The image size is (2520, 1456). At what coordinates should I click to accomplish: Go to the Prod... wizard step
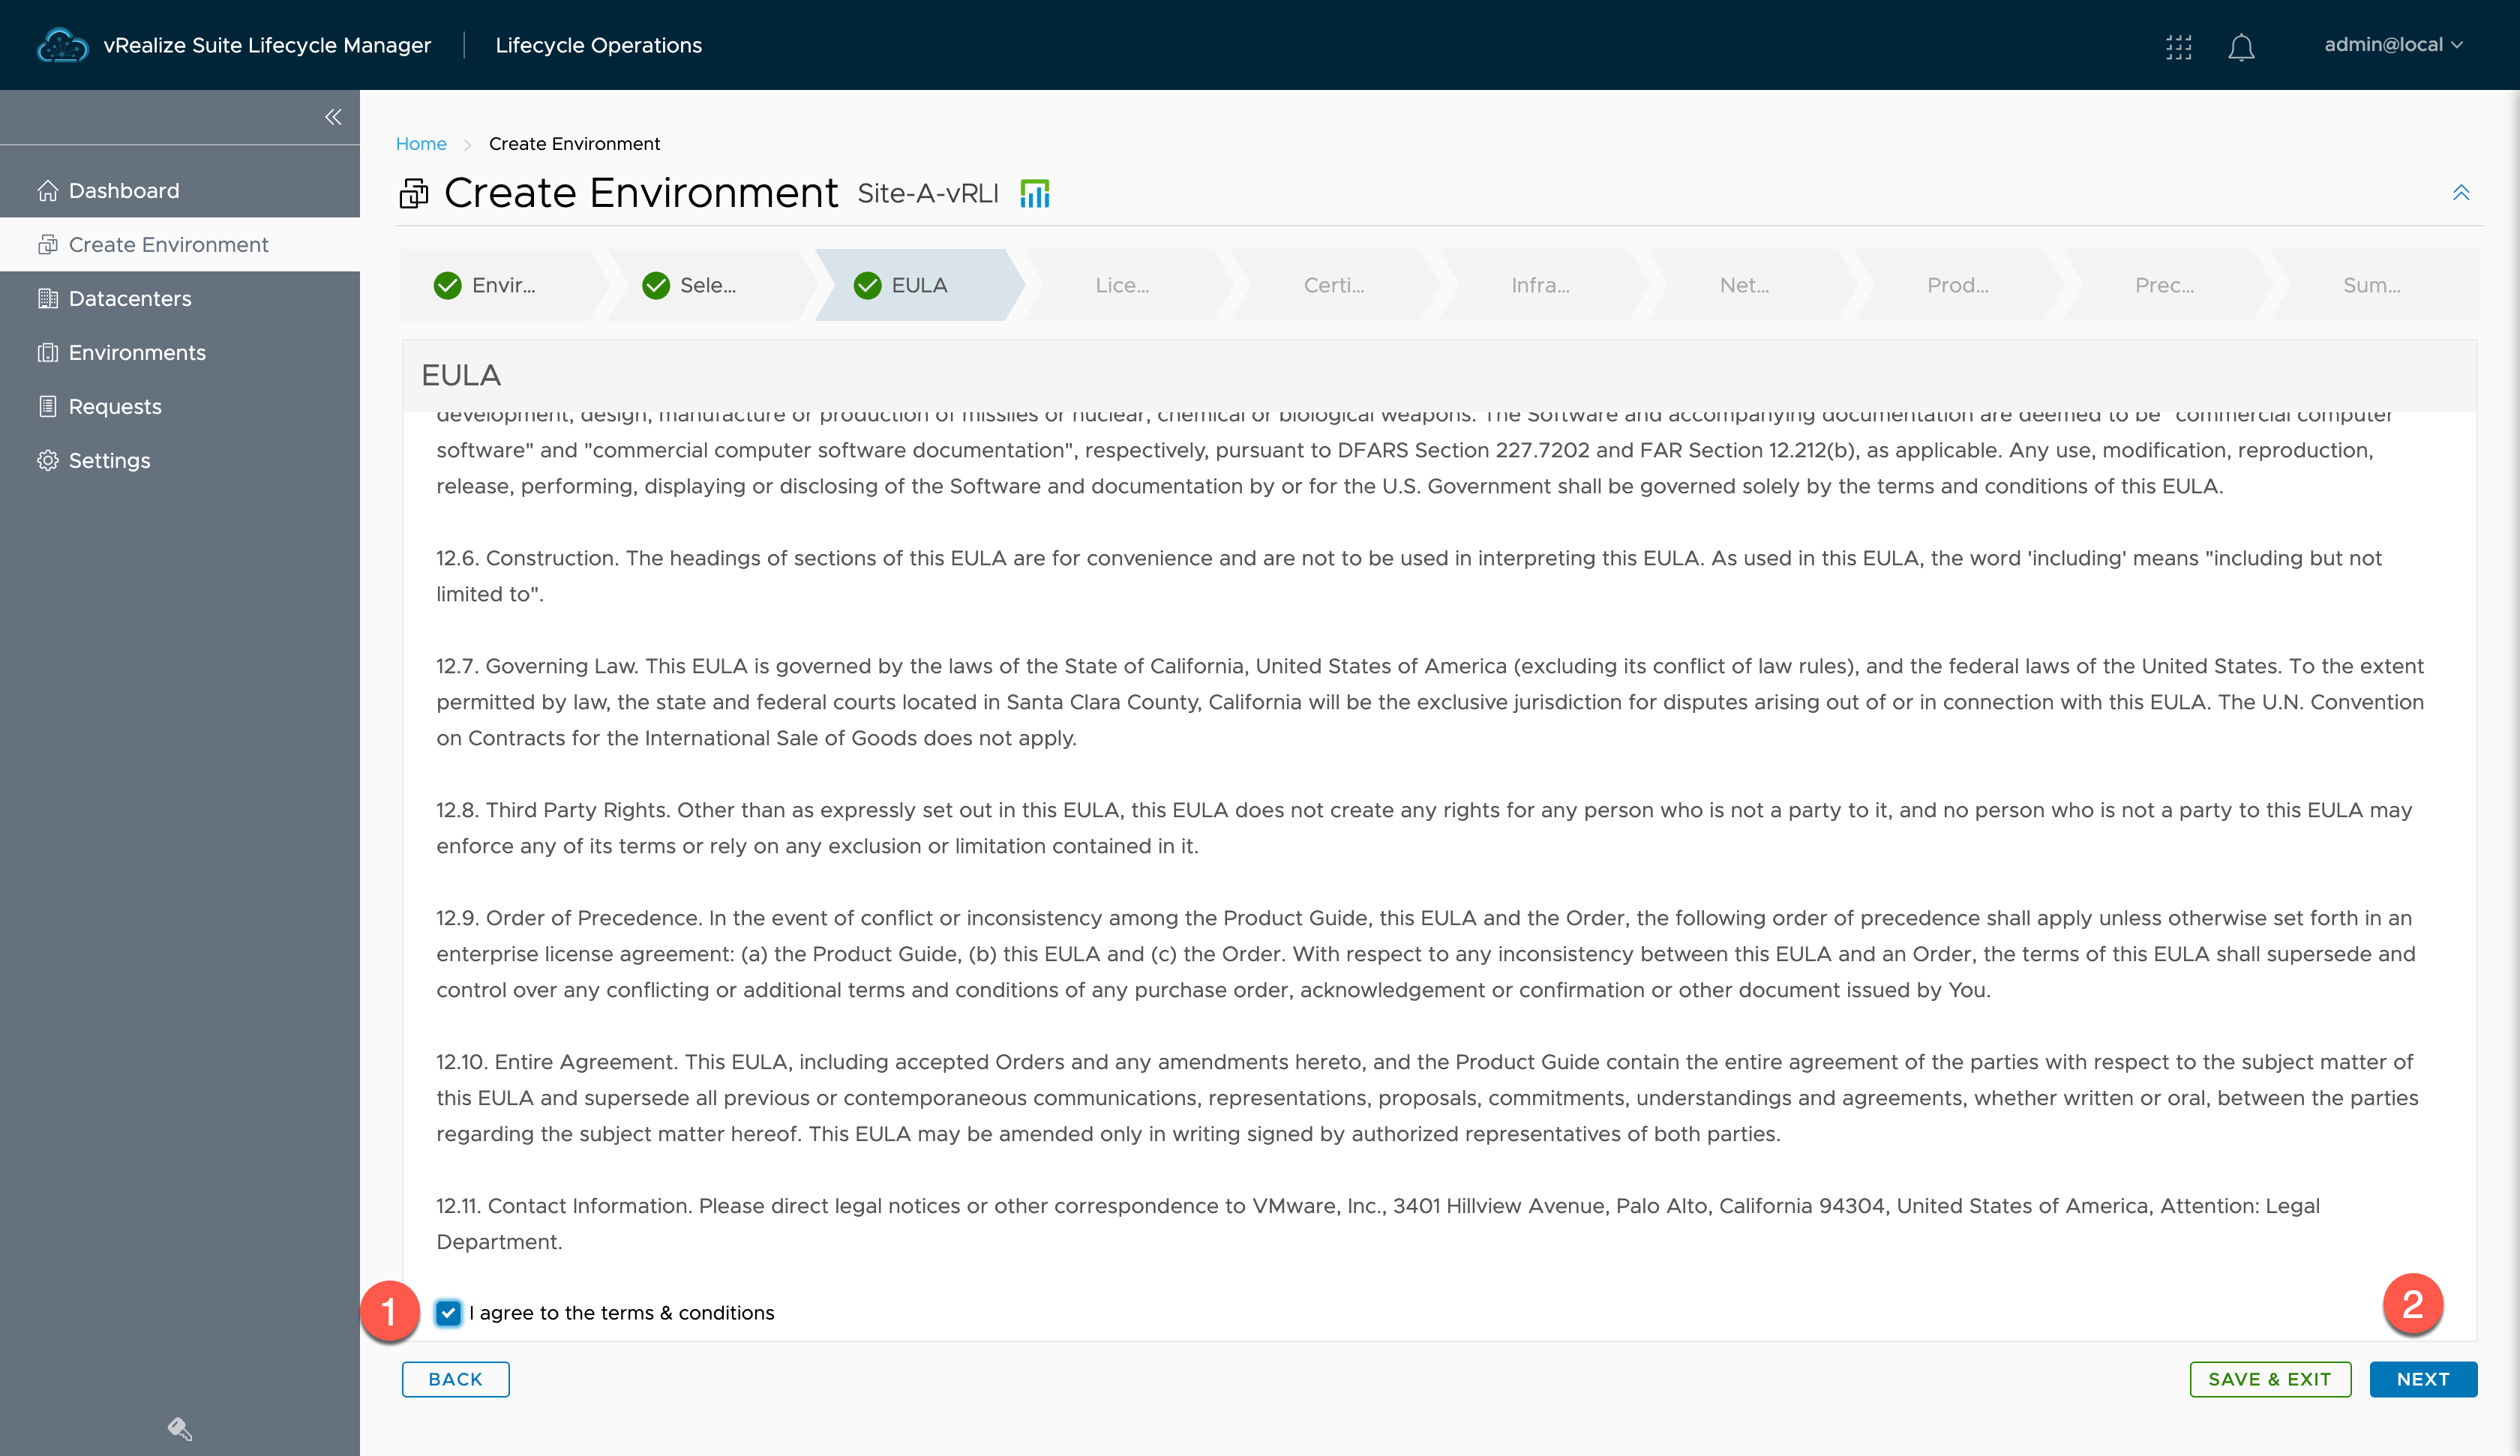[1958, 285]
